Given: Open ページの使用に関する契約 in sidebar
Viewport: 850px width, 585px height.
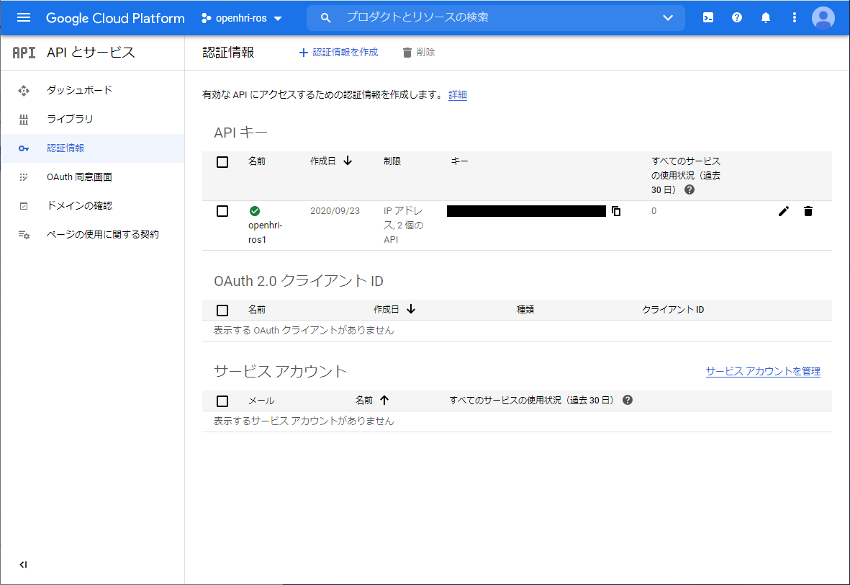Looking at the screenshot, I should point(102,234).
